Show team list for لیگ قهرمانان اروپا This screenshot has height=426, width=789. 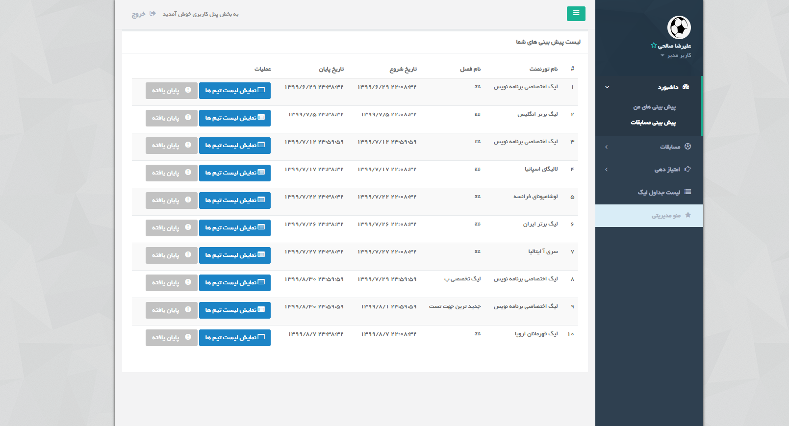[234, 338]
